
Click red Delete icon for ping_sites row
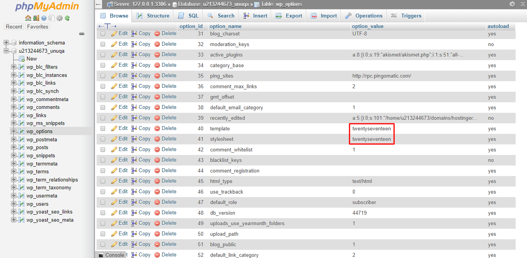[157, 76]
